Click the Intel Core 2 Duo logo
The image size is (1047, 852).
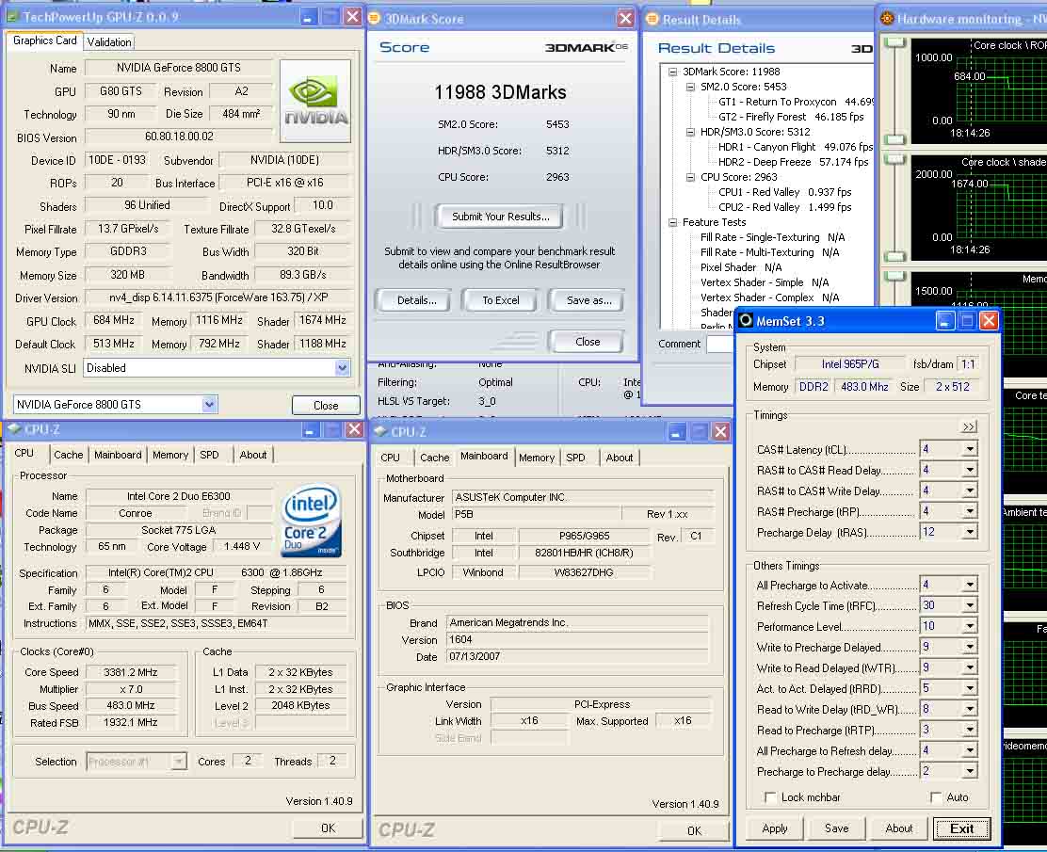pos(311,521)
